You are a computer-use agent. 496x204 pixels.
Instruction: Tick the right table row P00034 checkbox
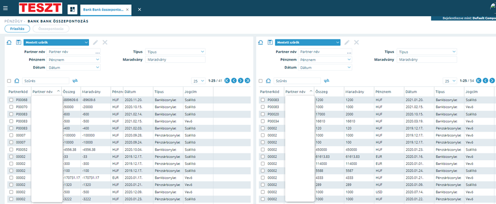pos(262,121)
